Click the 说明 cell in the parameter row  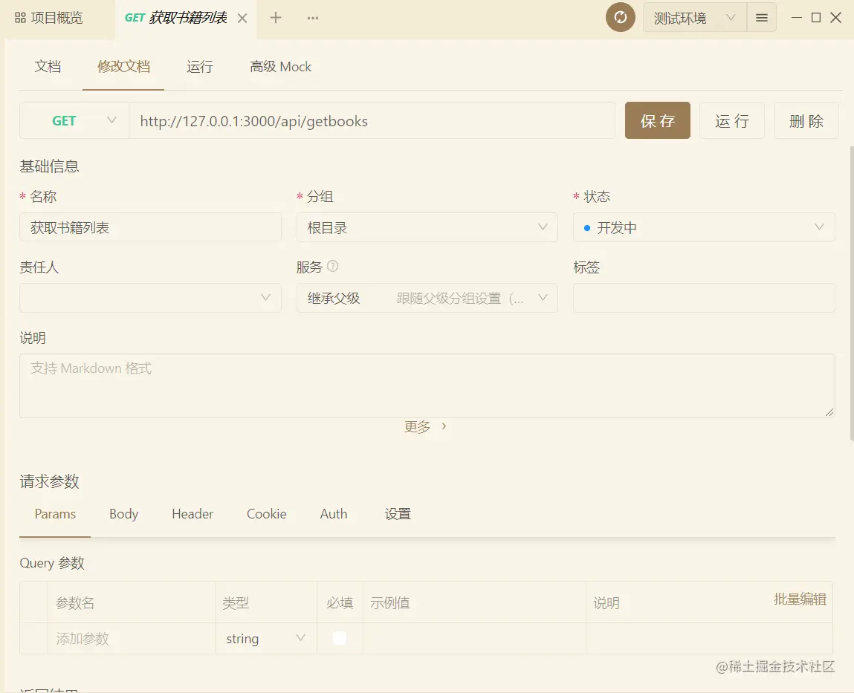coord(709,638)
